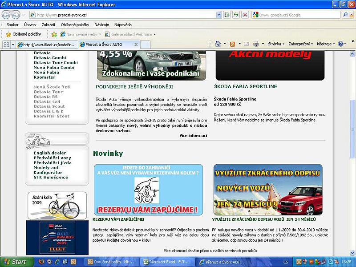Click the scrollbar down arrow
The height and width of the screenshot is (267, 356).
pos(352,252)
